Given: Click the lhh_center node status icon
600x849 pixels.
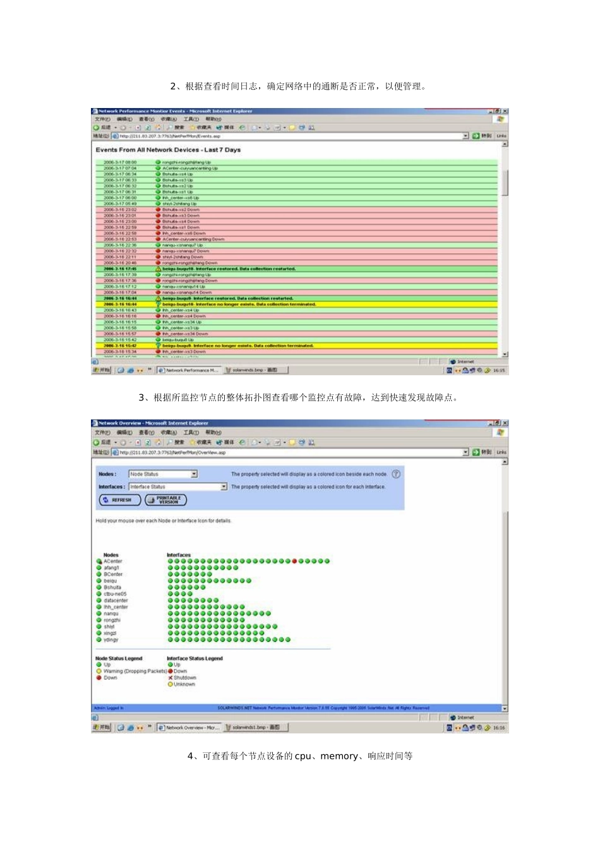Looking at the screenshot, I should (99, 607).
